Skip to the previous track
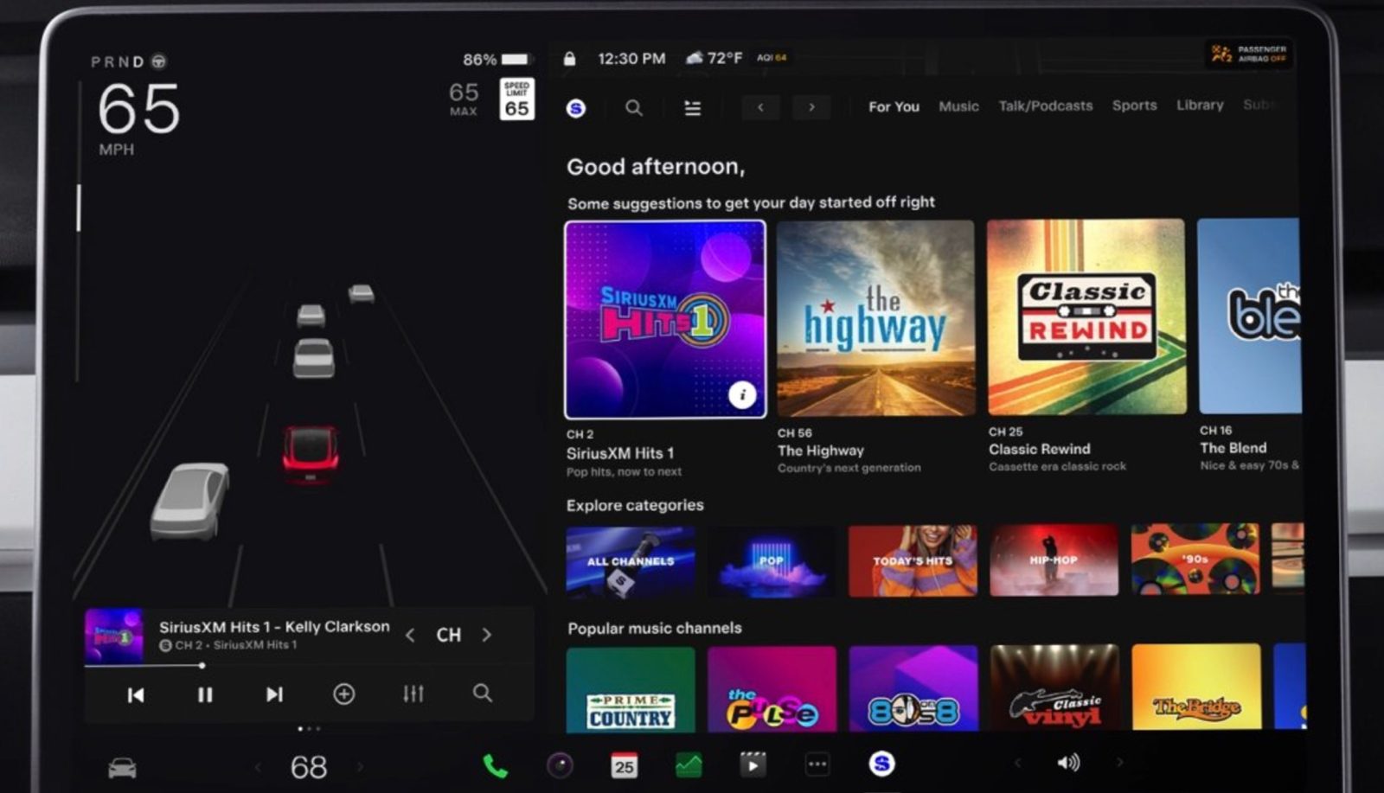Image resolution: width=1384 pixels, height=793 pixels. click(x=136, y=694)
